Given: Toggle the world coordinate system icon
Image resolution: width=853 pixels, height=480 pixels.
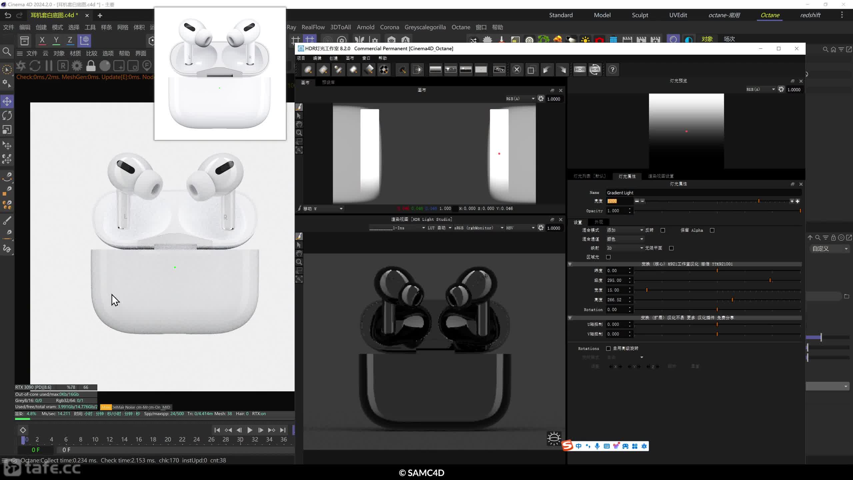Looking at the screenshot, I should click(84, 41).
